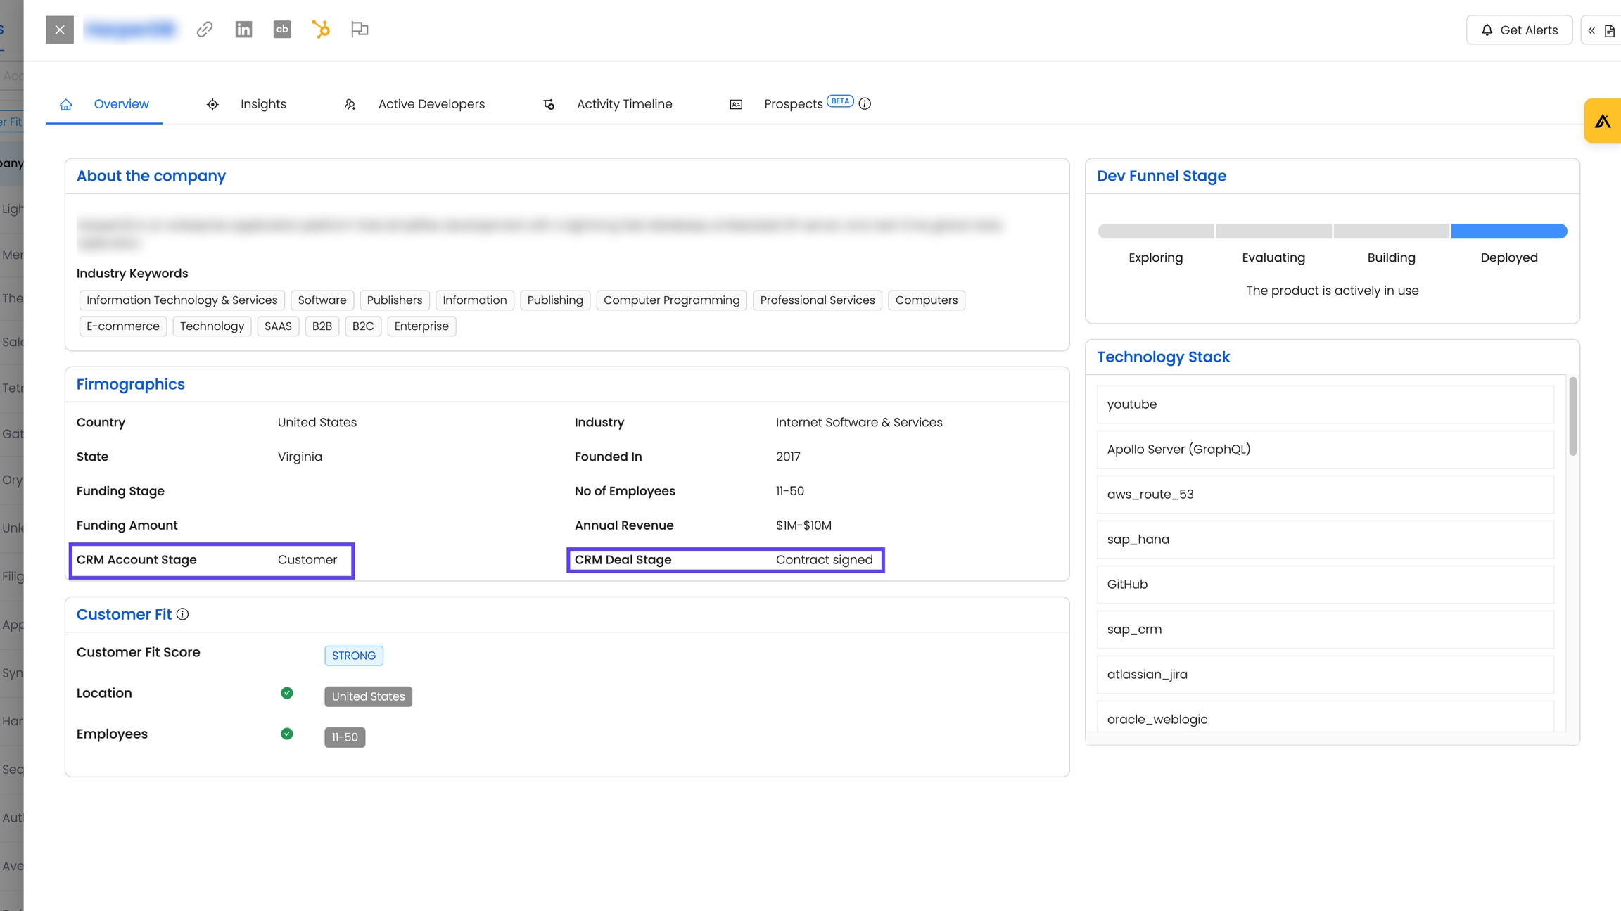Collapse panel with double chevron icon
Viewport: 1621px width, 911px height.
pyautogui.click(x=1591, y=30)
